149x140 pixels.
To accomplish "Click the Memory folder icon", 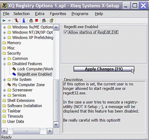I will coord(4,43).
